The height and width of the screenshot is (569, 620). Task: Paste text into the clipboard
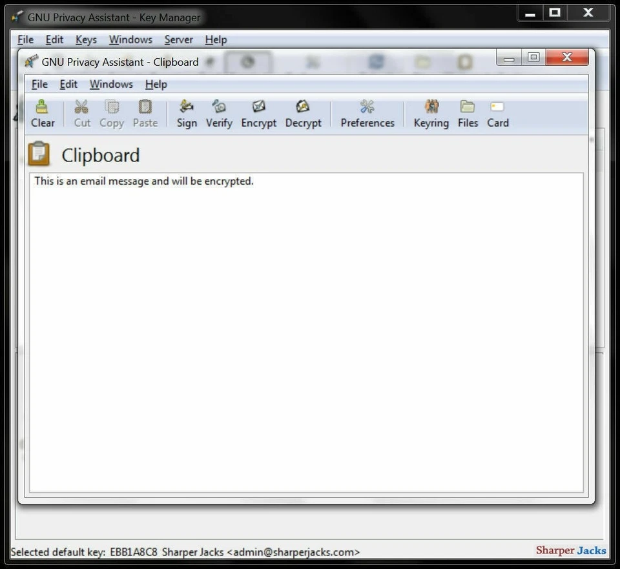145,113
